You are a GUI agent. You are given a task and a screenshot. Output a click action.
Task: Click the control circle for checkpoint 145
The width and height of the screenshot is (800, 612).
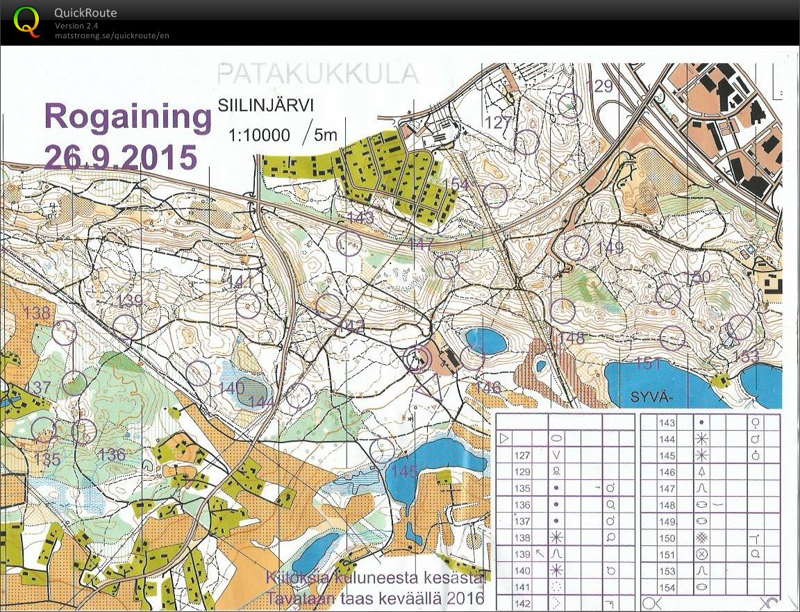pyautogui.click(x=381, y=450)
